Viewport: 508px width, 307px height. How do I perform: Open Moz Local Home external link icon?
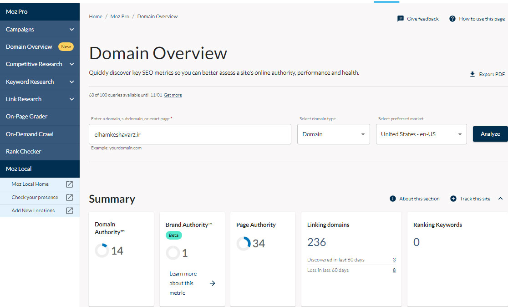69,184
